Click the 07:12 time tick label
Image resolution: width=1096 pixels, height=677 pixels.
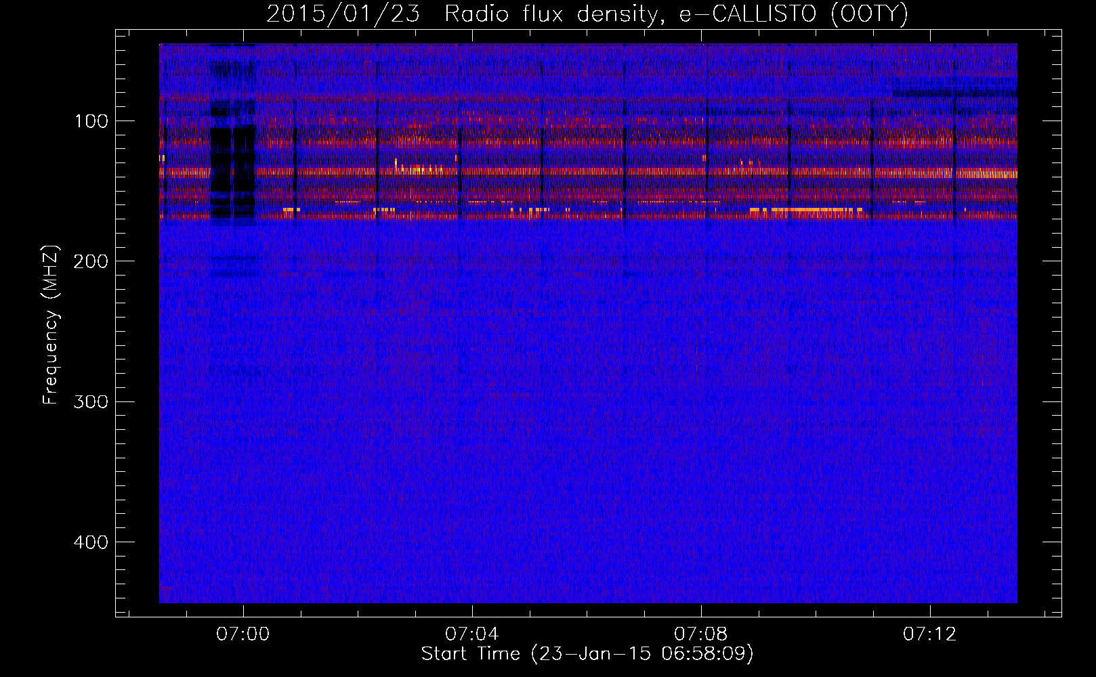tap(929, 634)
